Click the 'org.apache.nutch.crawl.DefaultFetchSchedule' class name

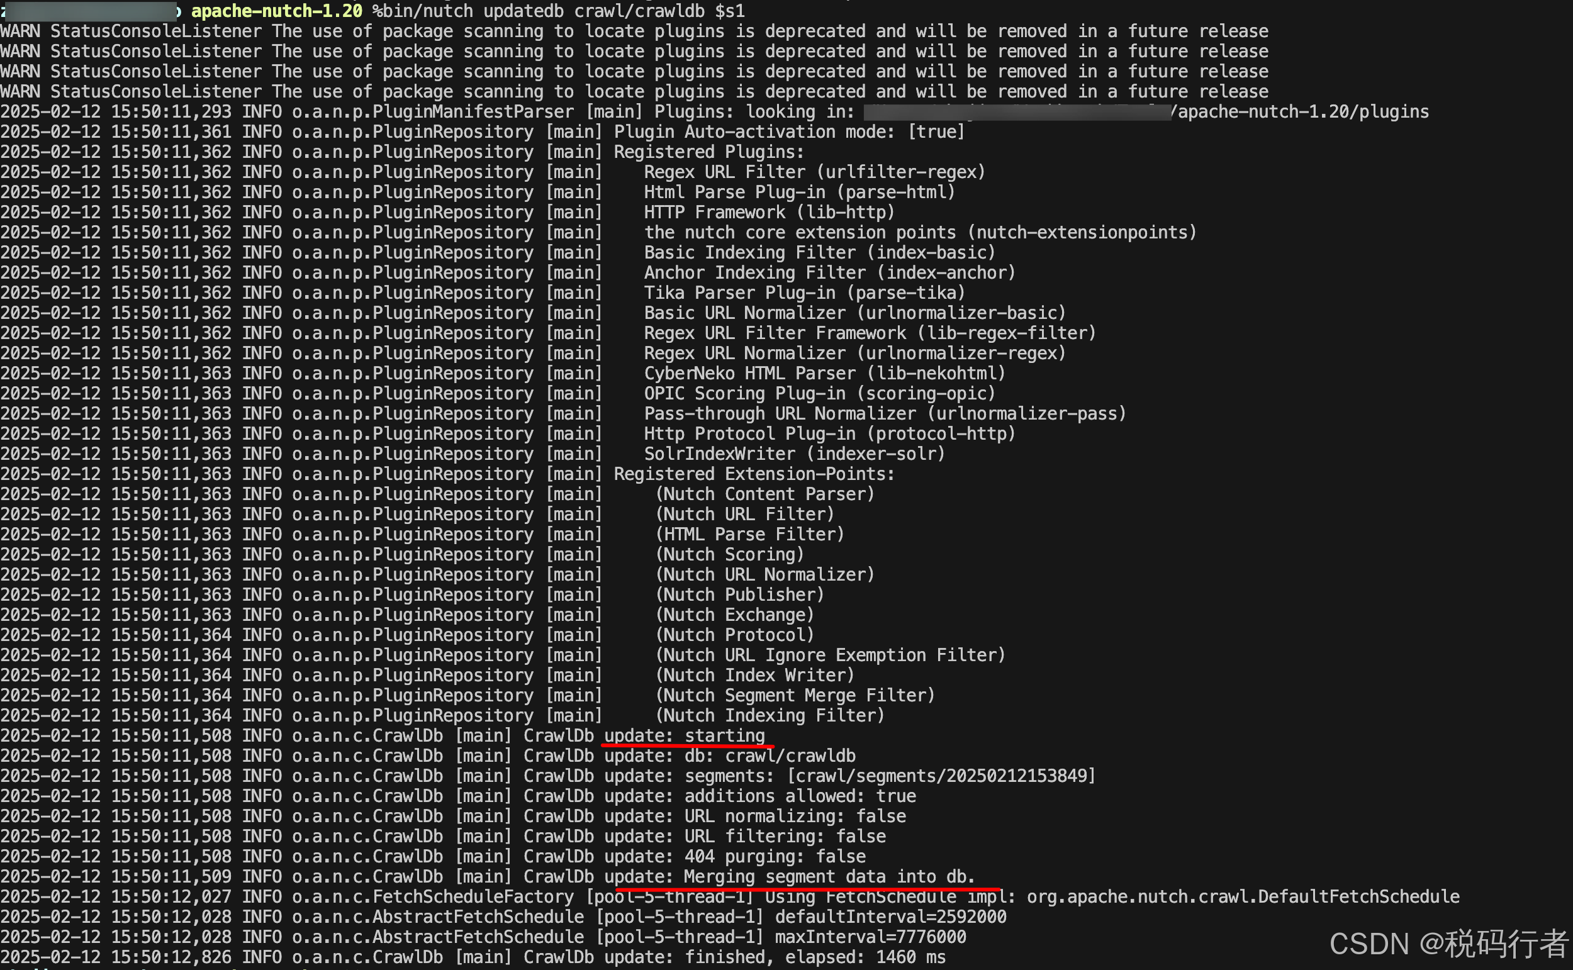pos(1243,896)
